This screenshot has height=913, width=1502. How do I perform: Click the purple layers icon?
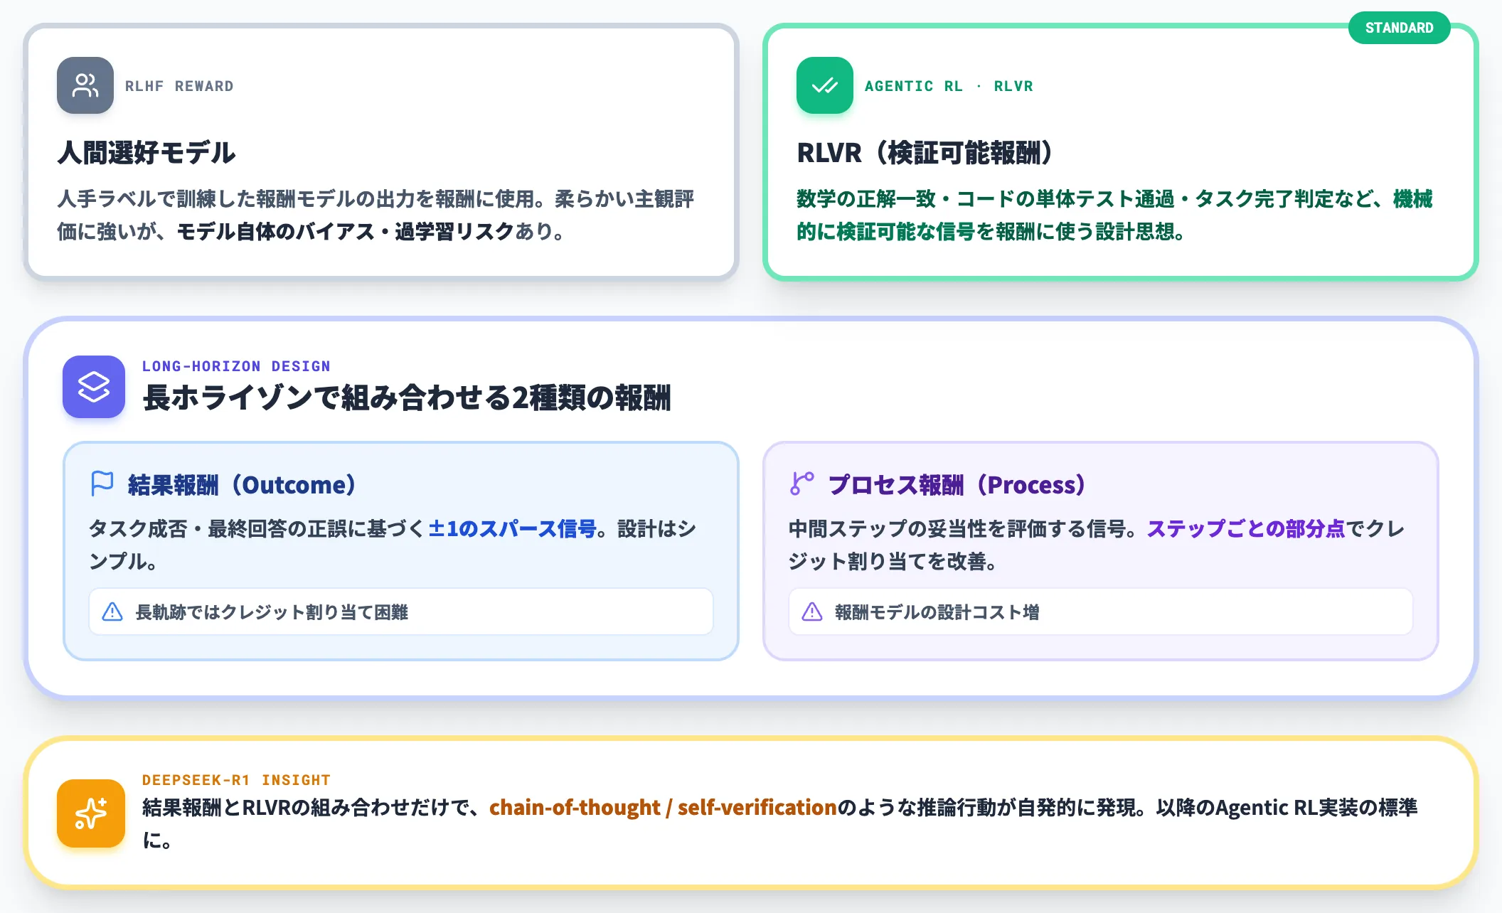94,387
